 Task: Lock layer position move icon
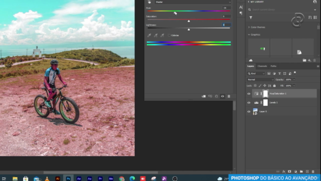[265, 85]
